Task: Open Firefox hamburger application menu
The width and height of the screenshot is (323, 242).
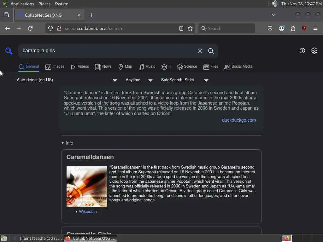Action: [315, 28]
